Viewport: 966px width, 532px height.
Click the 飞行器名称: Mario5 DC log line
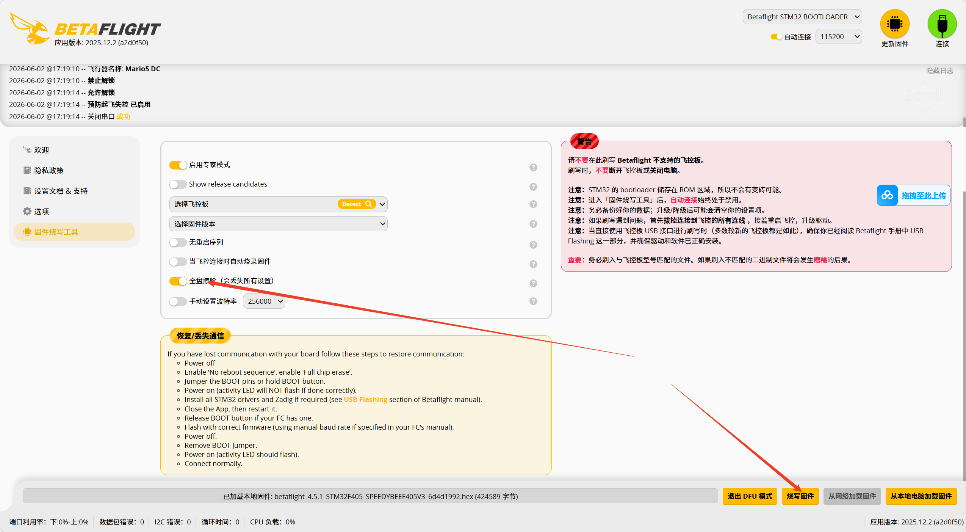(85, 69)
